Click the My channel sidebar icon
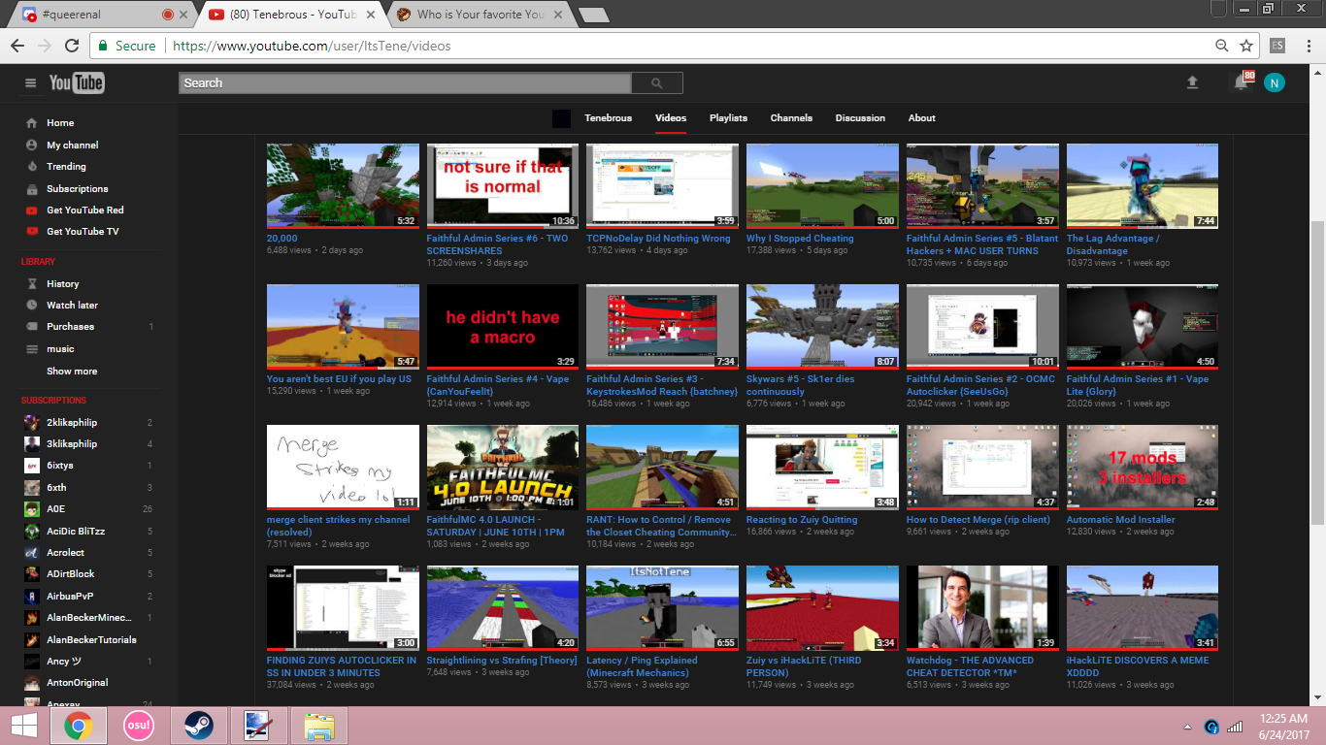1326x745 pixels. pos(32,146)
